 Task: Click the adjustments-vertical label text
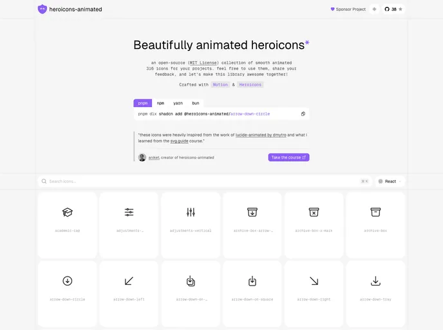191,231
